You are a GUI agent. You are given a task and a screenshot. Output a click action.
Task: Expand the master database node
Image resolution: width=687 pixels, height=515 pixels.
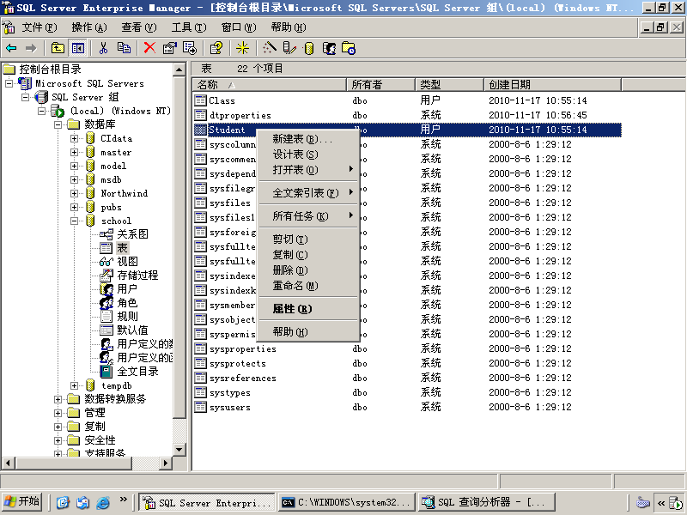[x=74, y=153]
